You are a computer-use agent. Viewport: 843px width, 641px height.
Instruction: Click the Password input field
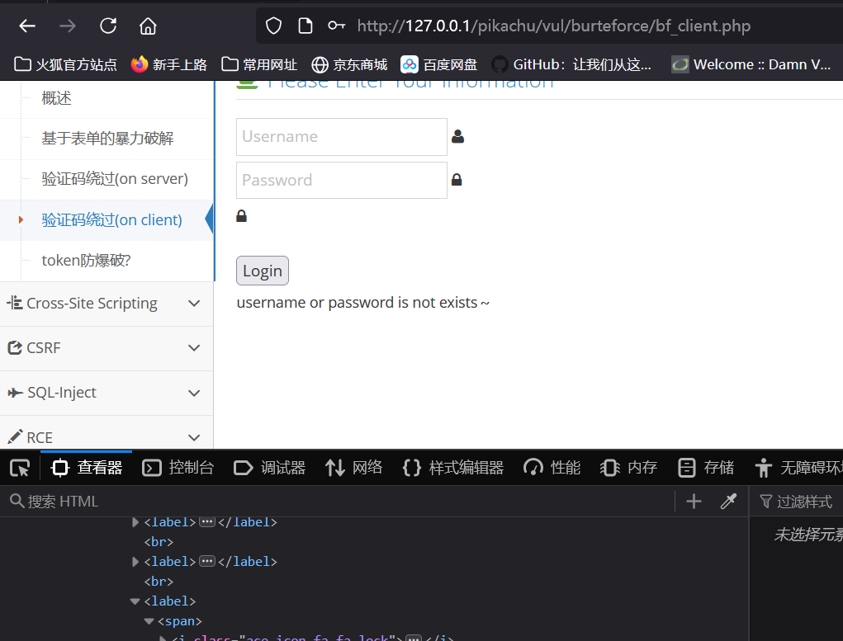pos(341,181)
